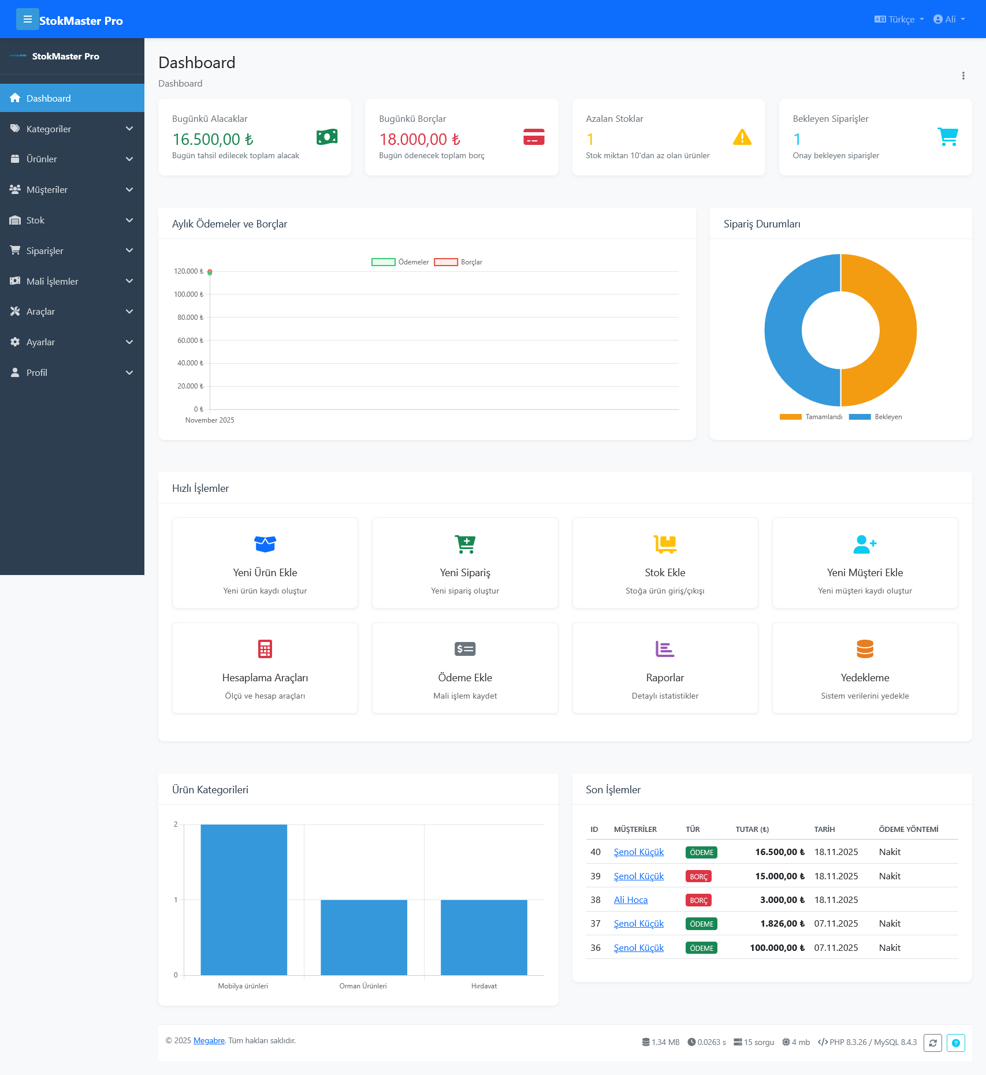Open the Türkçe language dropdown
Screen dimensions: 986x1075
tap(899, 19)
